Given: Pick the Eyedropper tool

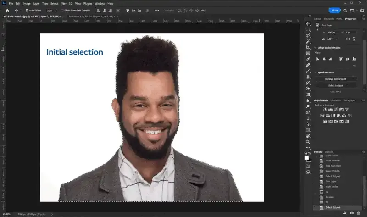Looking at the screenshot, I should tap(308, 59).
